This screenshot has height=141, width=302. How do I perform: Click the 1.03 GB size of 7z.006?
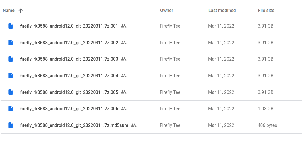click(266, 109)
